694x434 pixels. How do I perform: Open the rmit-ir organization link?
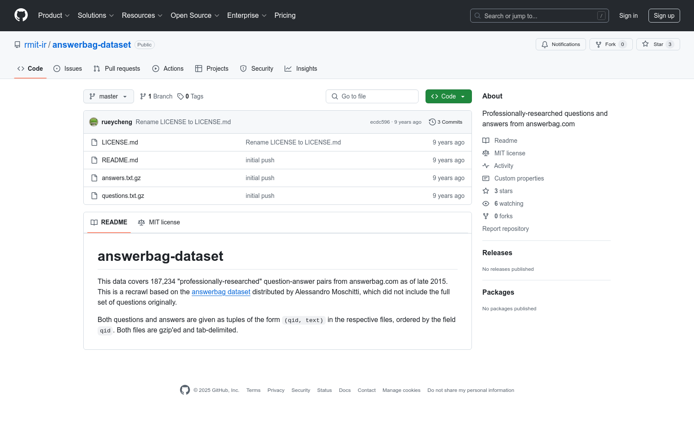(35, 45)
